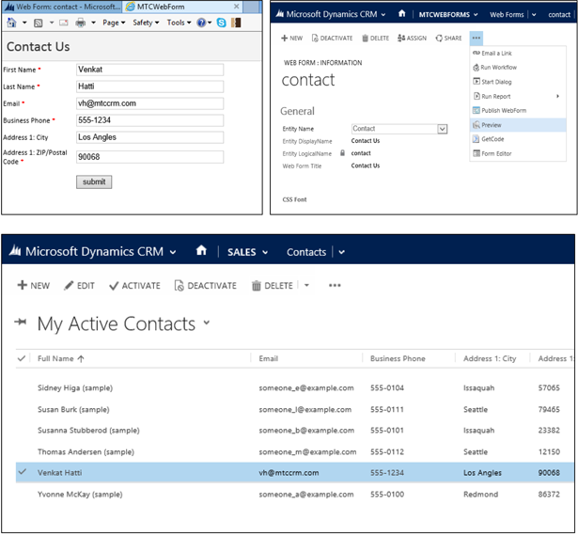
Task: Expand the My Active Contacts view selector
Action: point(208,323)
